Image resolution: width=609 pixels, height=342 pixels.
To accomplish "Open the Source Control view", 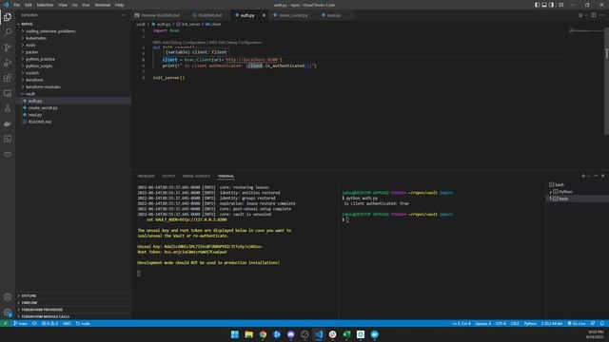I will [8, 47].
